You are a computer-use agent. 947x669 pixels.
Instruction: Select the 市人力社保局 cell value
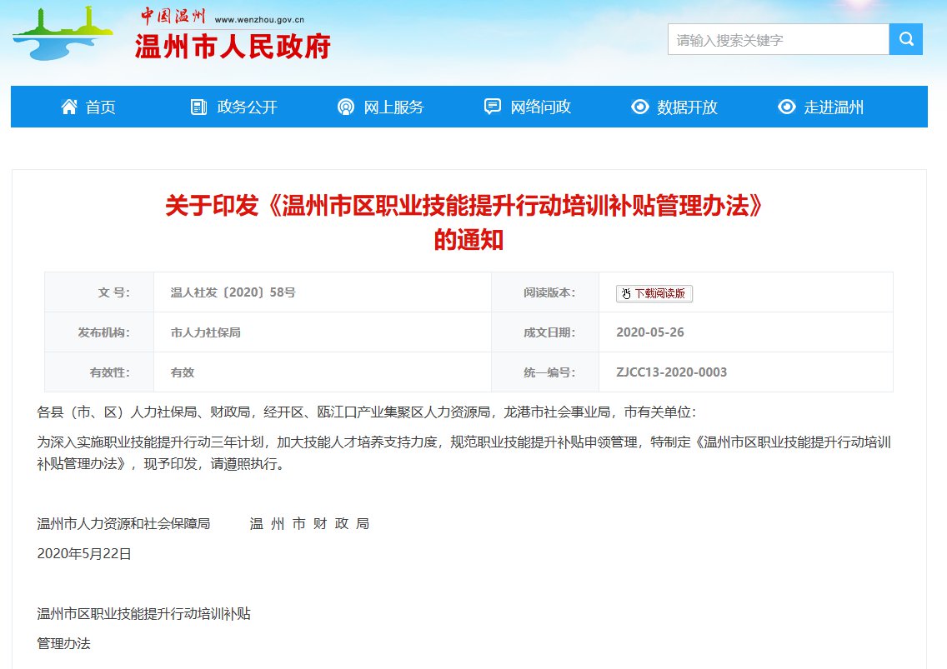[x=205, y=332]
